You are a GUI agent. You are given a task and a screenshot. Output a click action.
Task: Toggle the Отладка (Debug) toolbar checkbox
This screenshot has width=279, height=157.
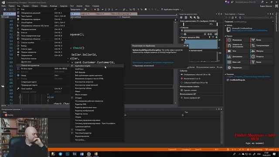coord(72,98)
